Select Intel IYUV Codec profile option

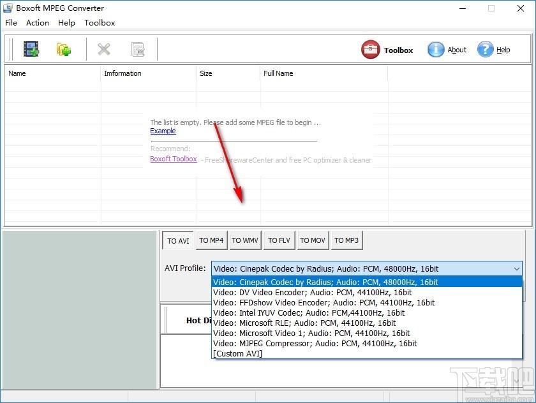(367, 313)
